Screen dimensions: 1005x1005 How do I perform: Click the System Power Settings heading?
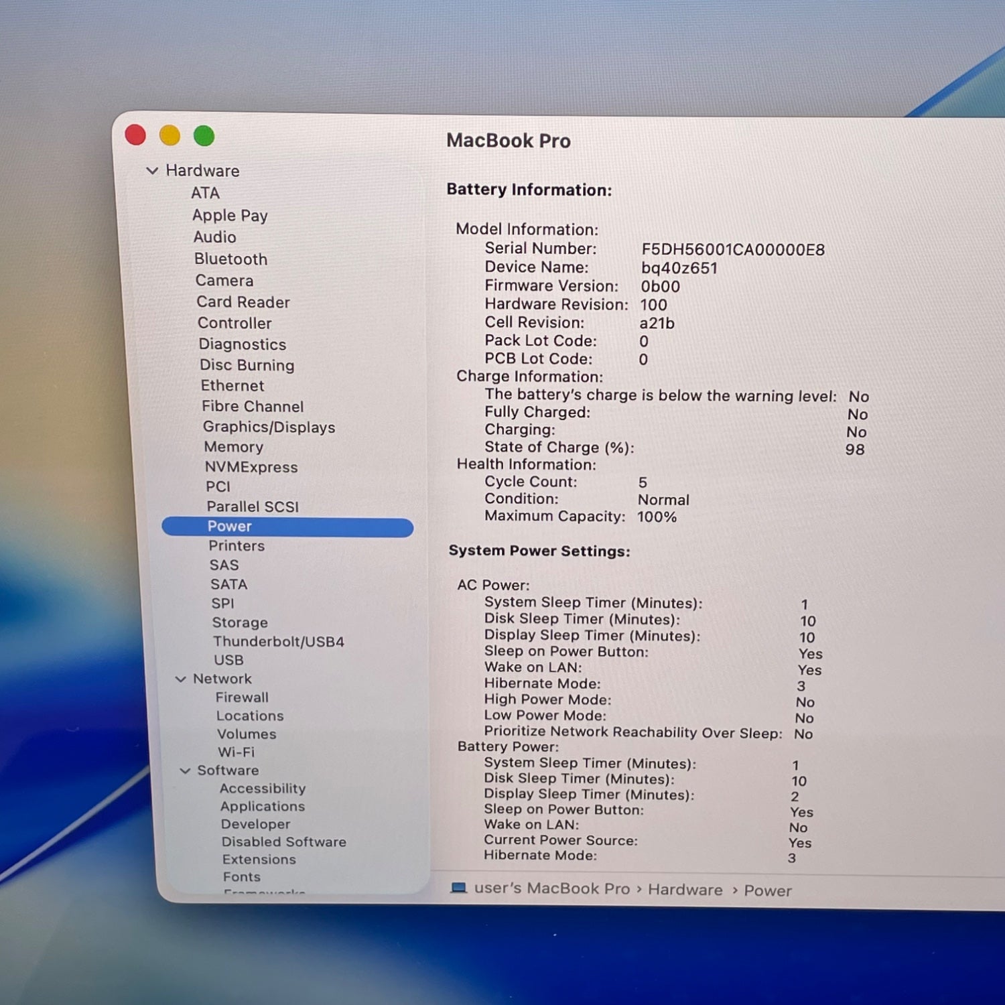[539, 551]
